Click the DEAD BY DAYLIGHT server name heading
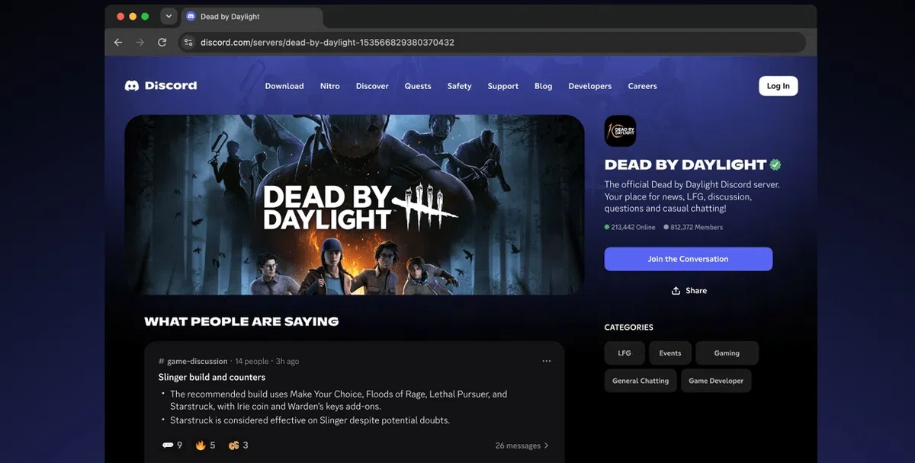 coord(685,164)
